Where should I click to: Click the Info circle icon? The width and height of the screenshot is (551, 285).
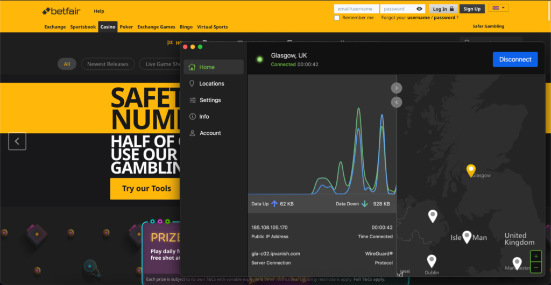pos(192,117)
